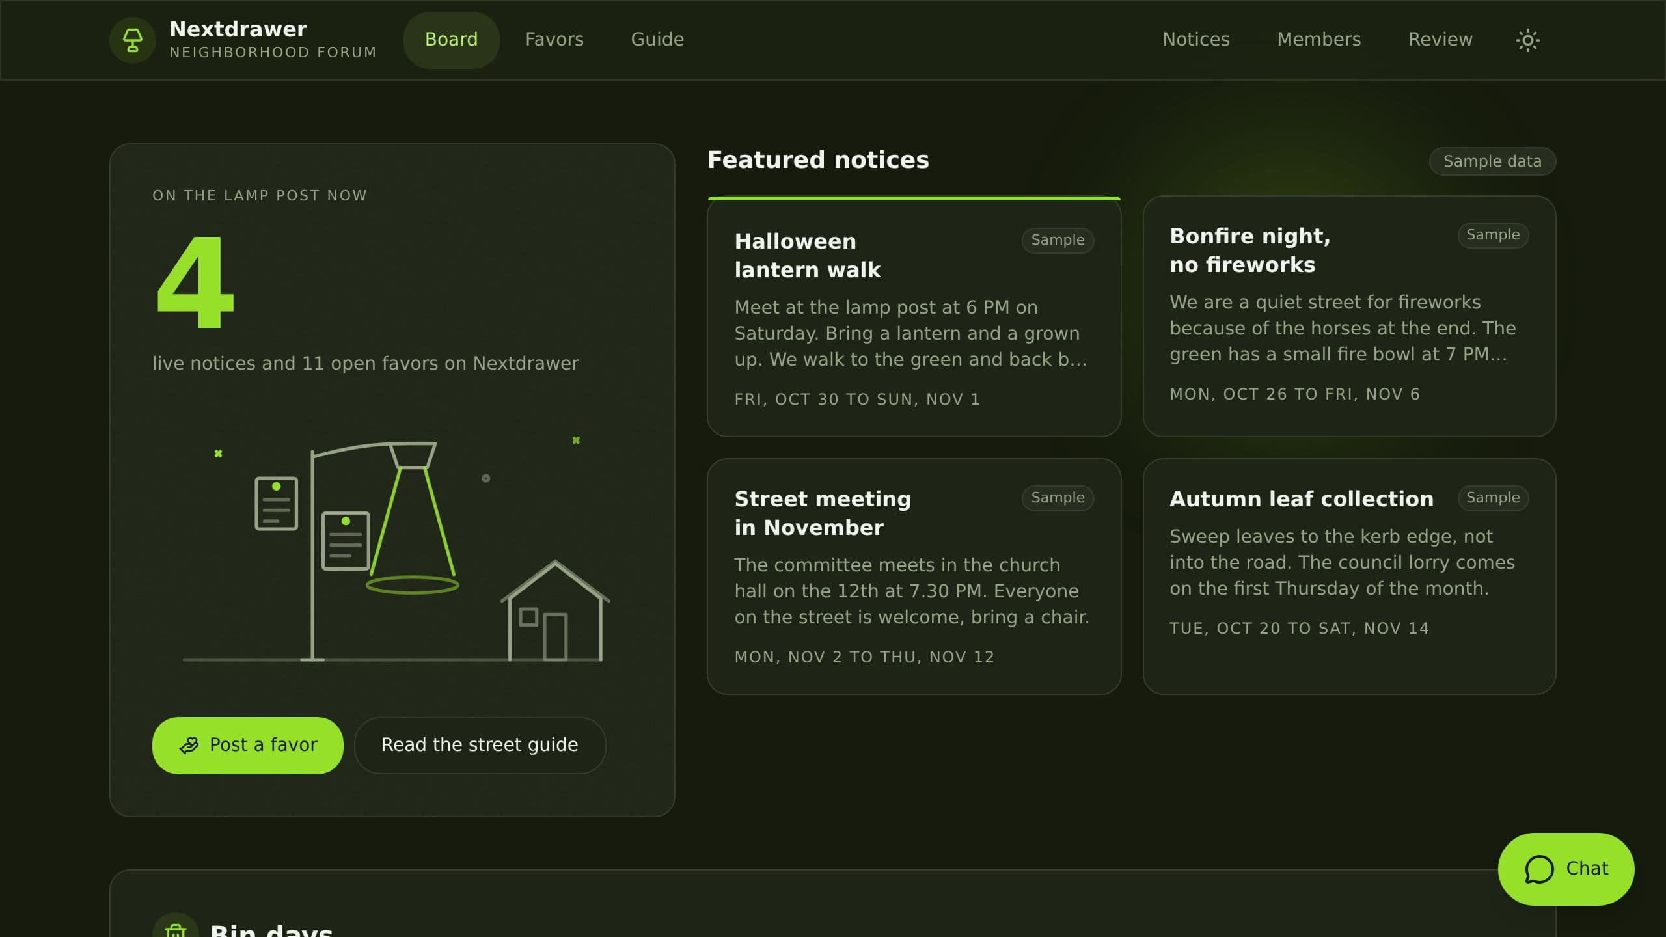Click Read the street guide button
The image size is (1666, 937).
click(x=480, y=745)
